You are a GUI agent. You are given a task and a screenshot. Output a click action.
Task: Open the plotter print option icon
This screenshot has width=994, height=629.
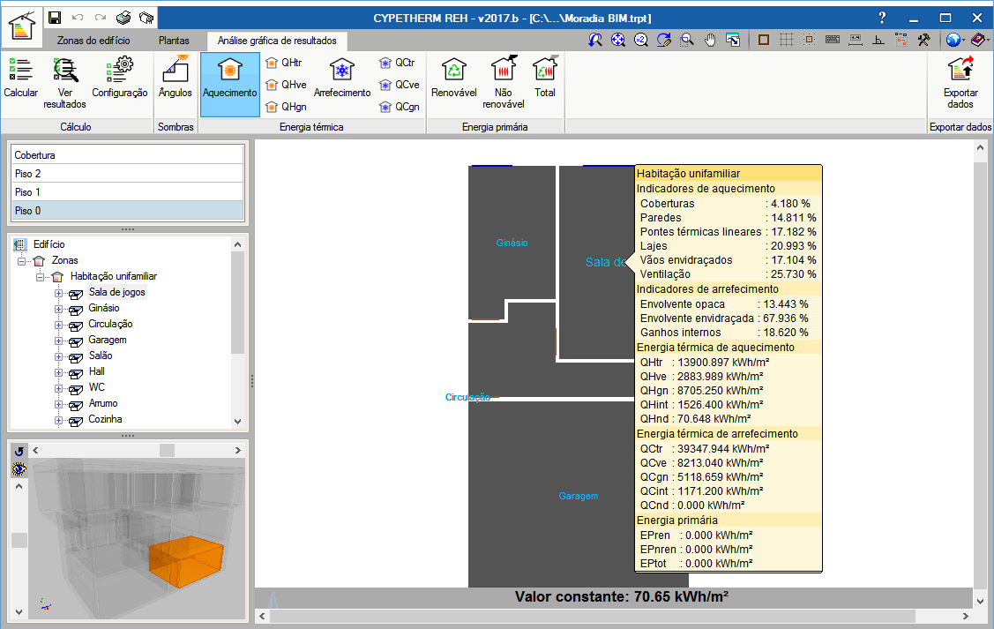pyautogui.click(x=146, y=18)
